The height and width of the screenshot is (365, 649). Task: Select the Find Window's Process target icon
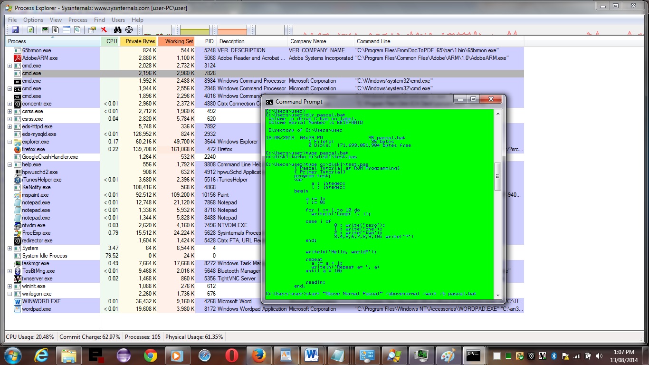pos(129,30)
